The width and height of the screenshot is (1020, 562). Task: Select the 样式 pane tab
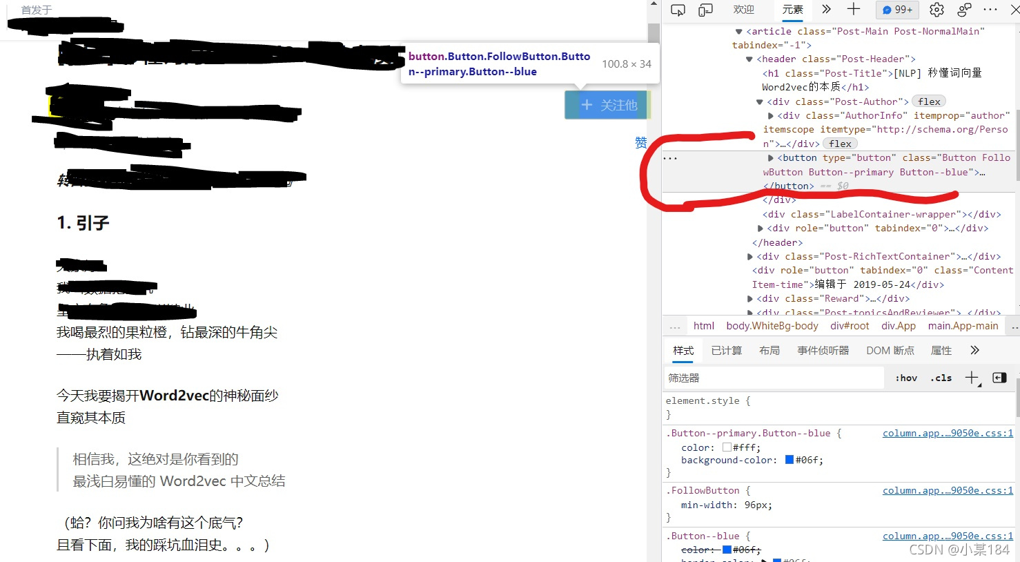pyautogui.click(x=683, y=351)
